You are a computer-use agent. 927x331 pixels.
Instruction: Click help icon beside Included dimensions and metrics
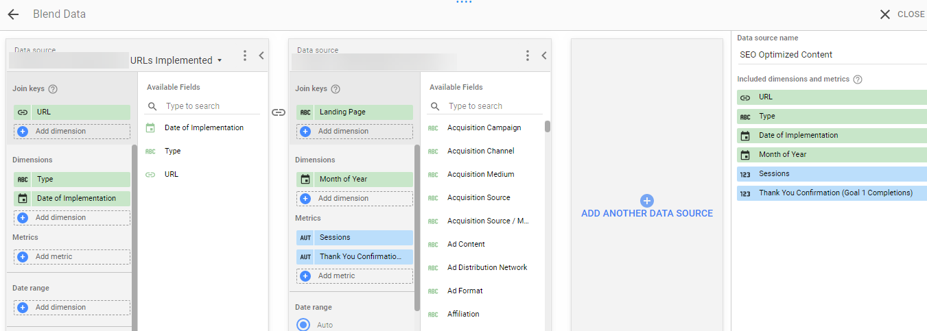point(858,79)
